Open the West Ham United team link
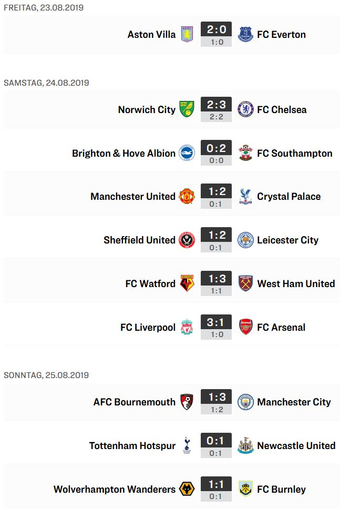Viewport: 340px width, 509px height. pyautogui.click(x=296, y=284)
